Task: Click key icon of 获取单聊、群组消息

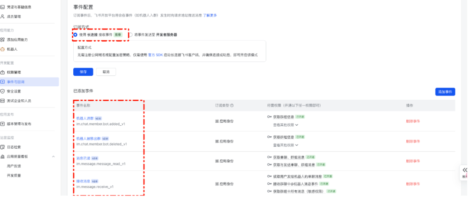Action: pos(269,157)
